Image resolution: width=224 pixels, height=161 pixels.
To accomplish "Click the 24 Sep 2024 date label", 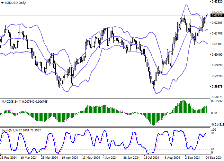I will click(214, 158).
